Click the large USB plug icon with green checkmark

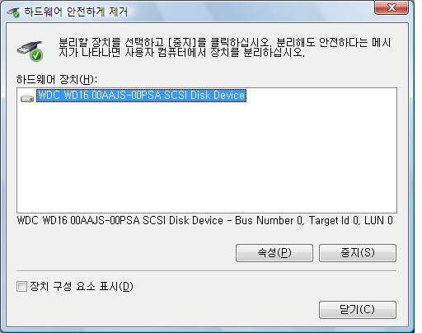click(x=30, y=51)
